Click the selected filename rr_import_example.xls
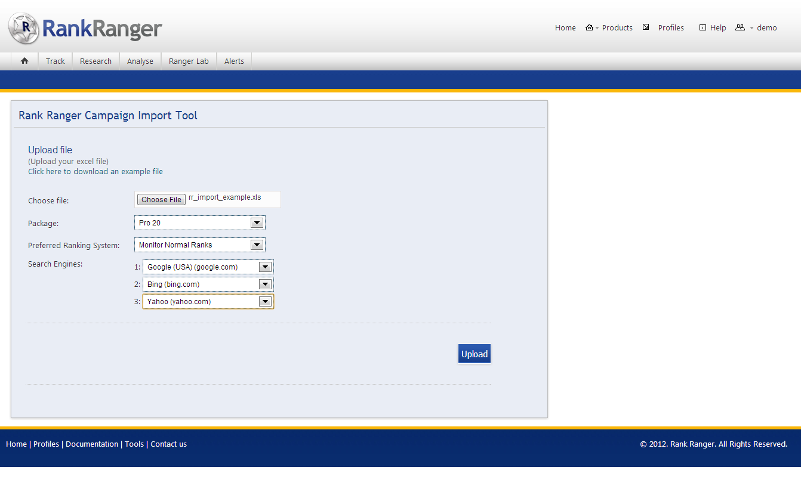This screenshot has height=495, width=801. click(225, 197)
